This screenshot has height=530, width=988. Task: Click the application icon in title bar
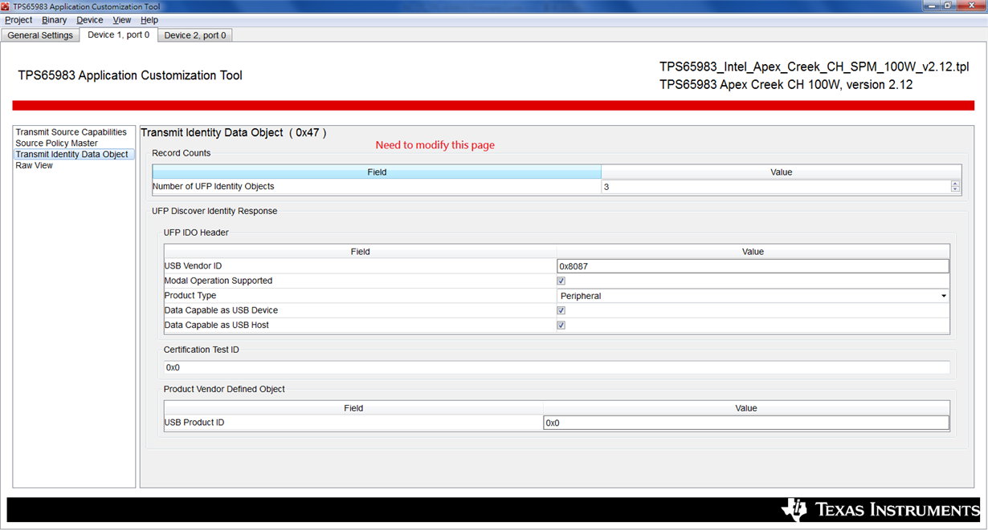tap(6, 6)
